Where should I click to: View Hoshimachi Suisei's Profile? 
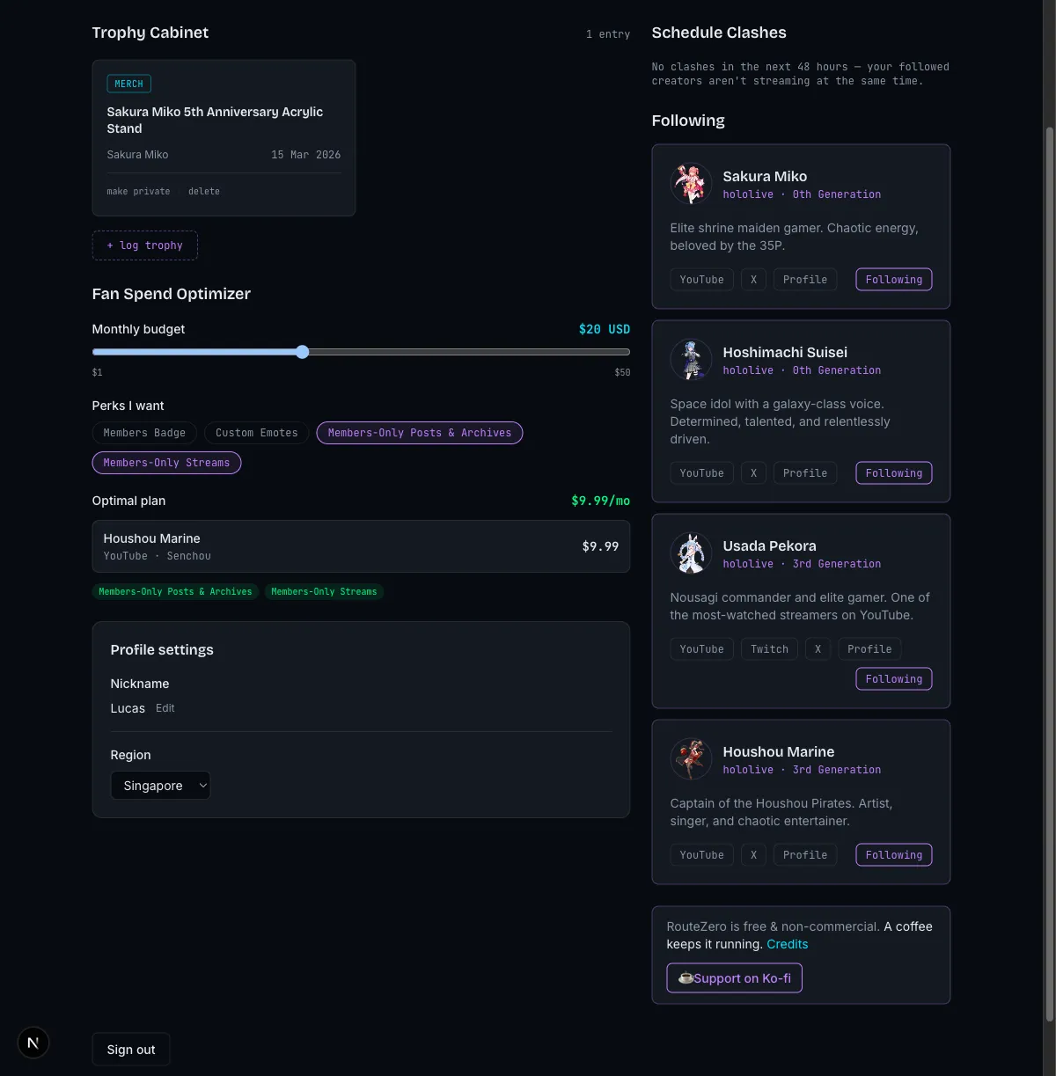805,473
